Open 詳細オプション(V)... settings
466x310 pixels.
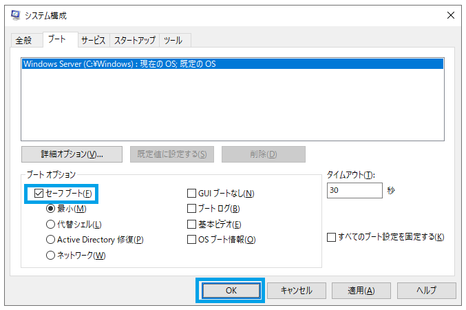tap(72, 154)
